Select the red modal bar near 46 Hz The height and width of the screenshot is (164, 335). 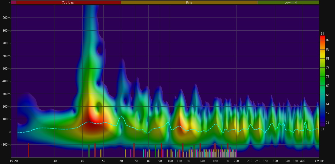[x=95, y=150]
